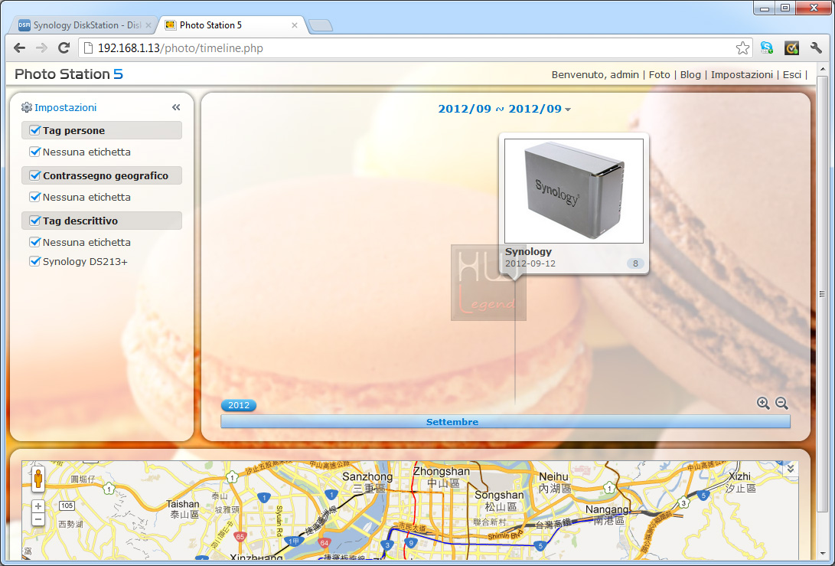Collapse the left filter sidebar
This screenshot has width=835, height=566.
click(x=176, y=107)
